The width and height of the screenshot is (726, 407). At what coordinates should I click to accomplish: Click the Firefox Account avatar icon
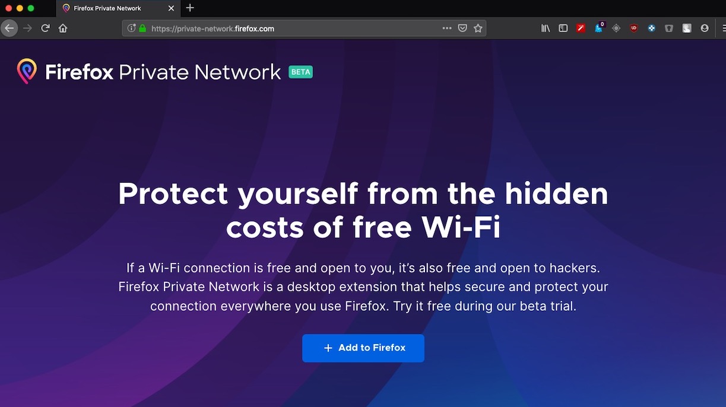coord(705,28)
